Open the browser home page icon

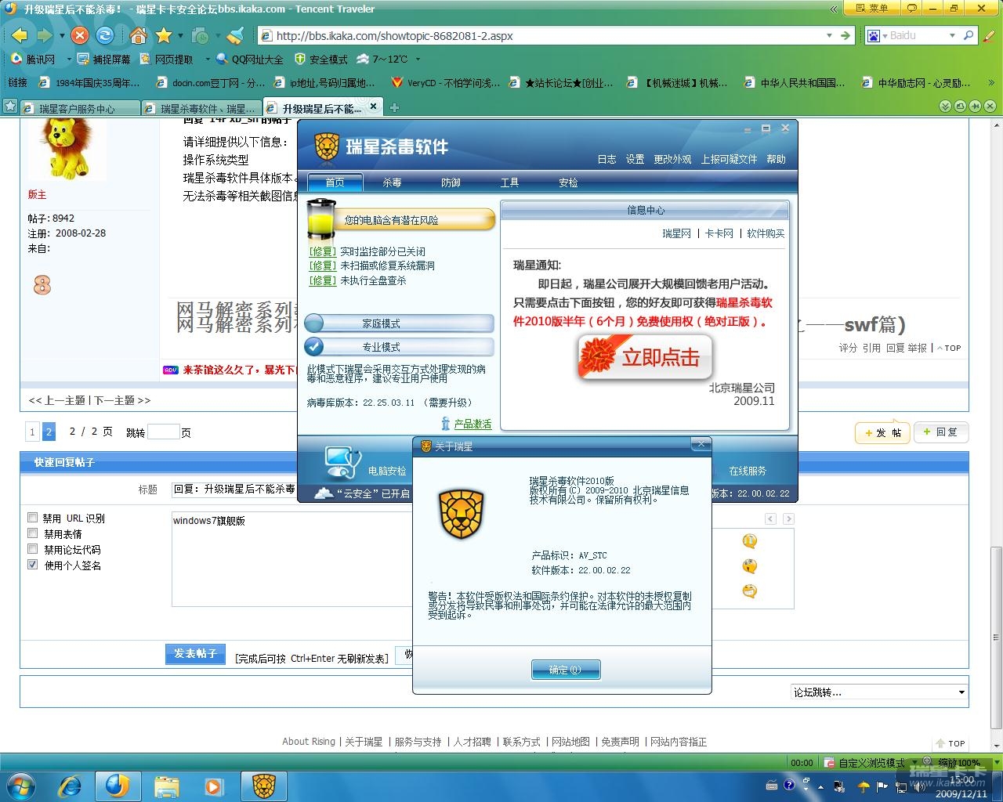coord(138,35)
